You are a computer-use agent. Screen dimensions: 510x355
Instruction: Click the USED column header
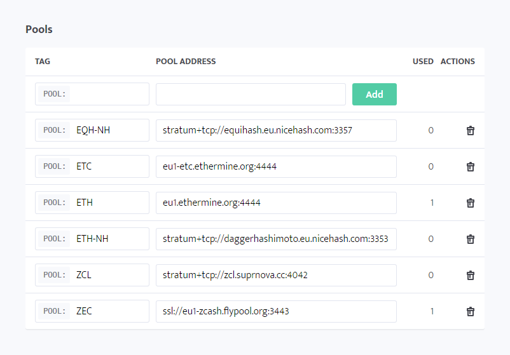[x=423, y=62]
